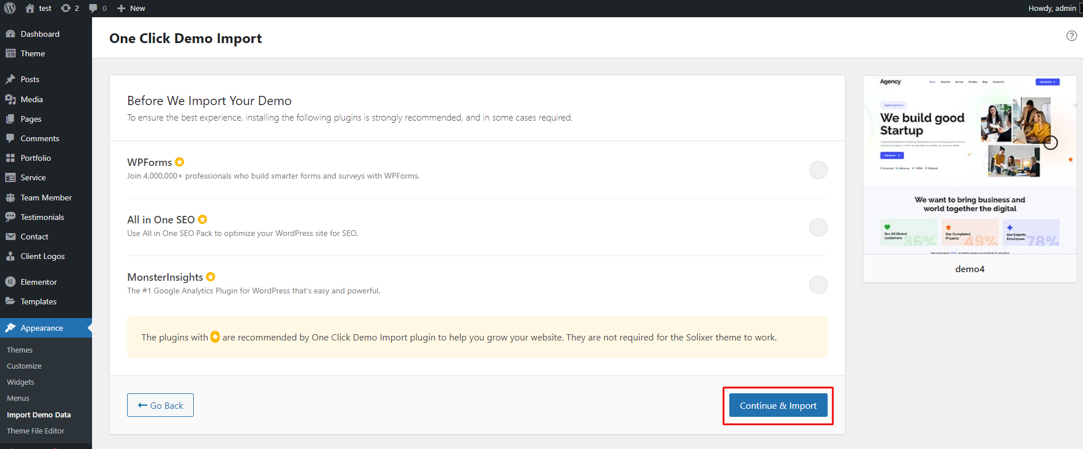
Task: Open the Menus submenu item
Action: click(18, 398)
